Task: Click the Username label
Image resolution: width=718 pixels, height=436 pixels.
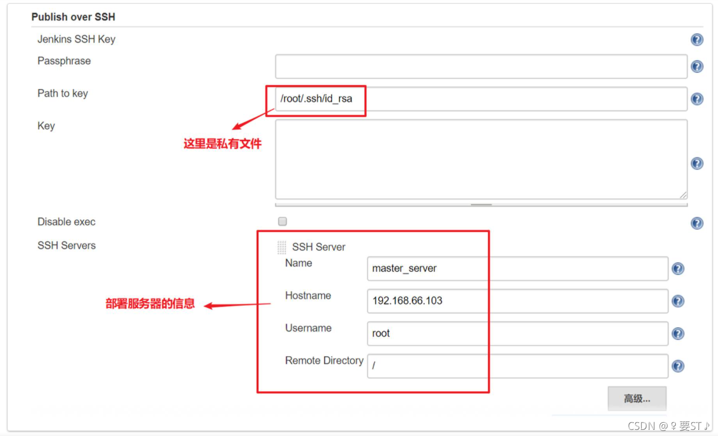Action: pyautogui.click(x=308, y=328)
